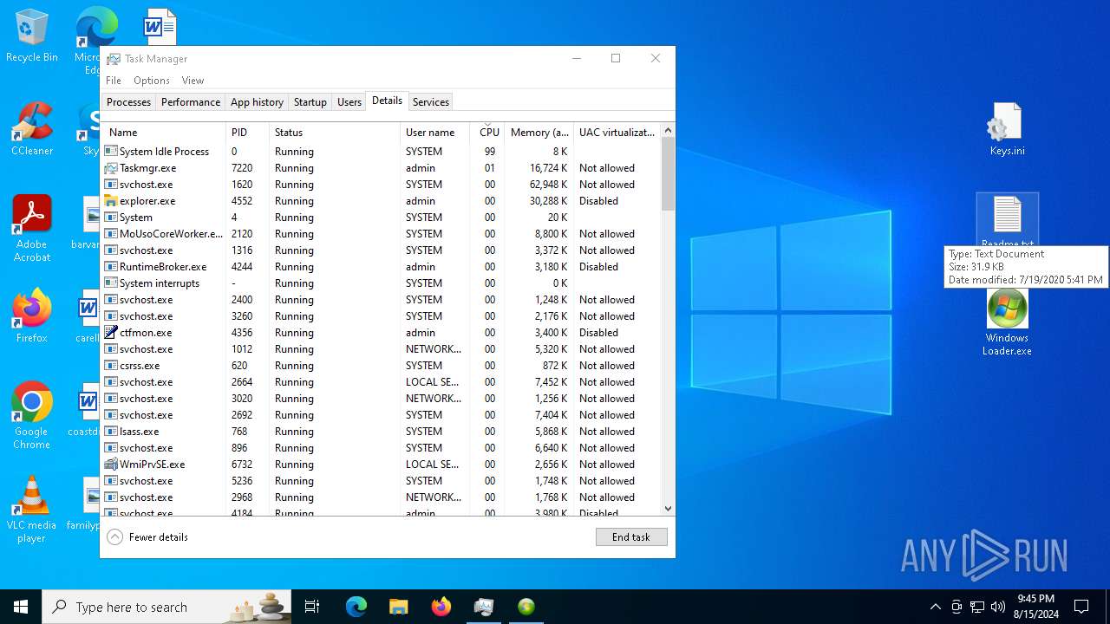Screen dimensions: 1110x624
Task: Open the Google Chrome desktop icon
Action: click(x=32, y=415)
